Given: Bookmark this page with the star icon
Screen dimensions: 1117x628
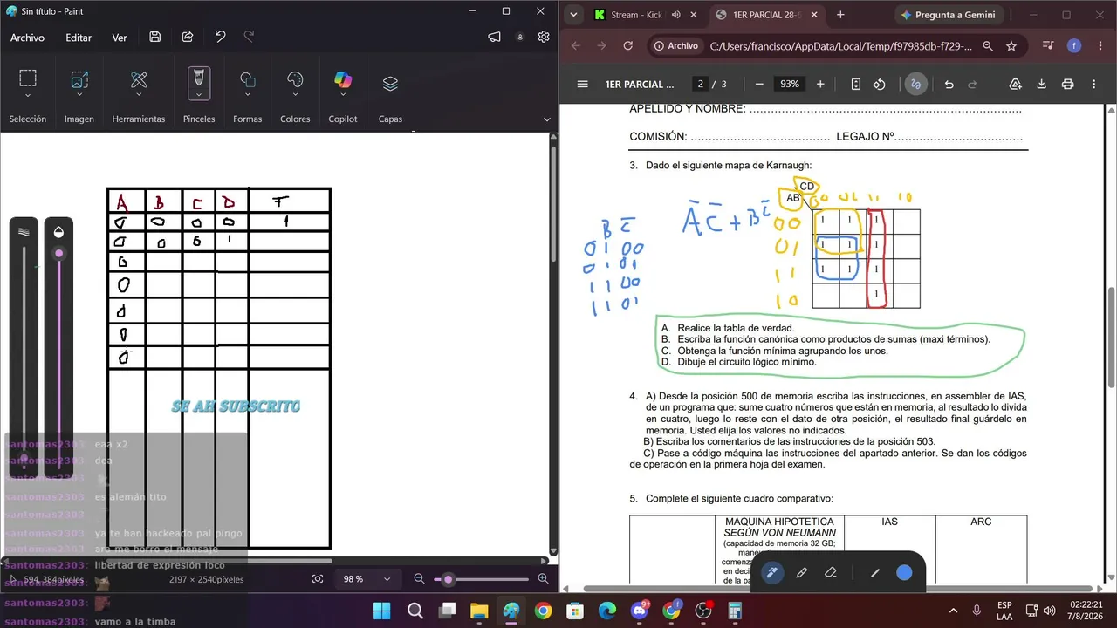Looking at the screenshot, I should click(1011, 46).
